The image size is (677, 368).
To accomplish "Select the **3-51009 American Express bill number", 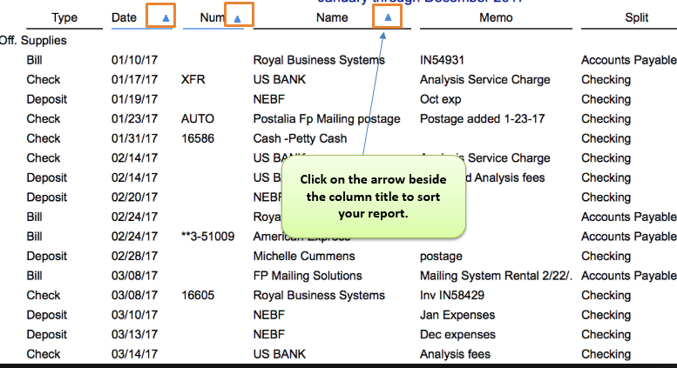I will [207, 237].
